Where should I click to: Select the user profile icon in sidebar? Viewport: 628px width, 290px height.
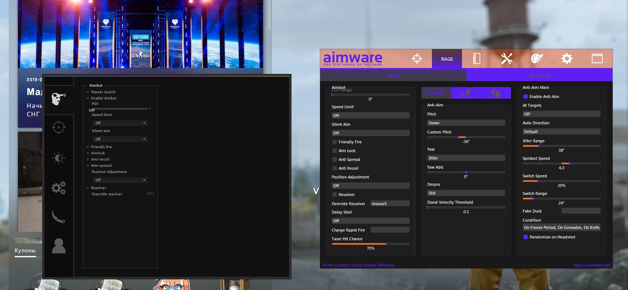click(x=59, y=246)
